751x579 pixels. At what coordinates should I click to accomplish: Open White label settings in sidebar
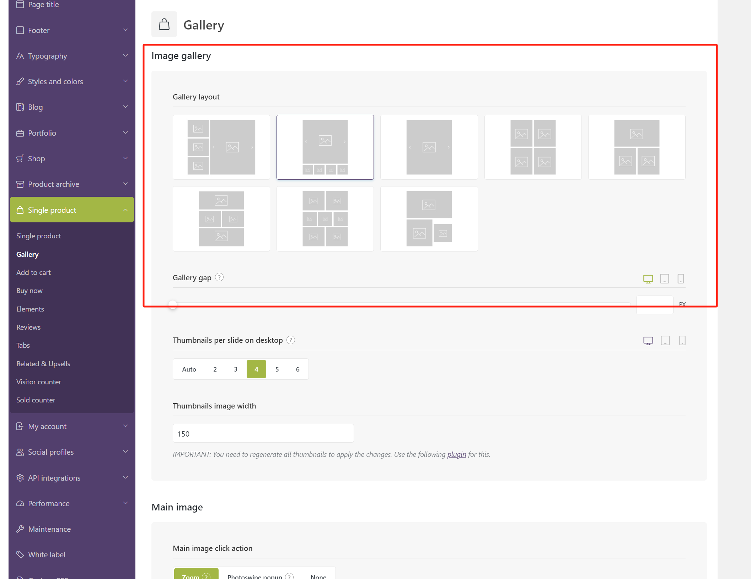(x=47, y=554)
